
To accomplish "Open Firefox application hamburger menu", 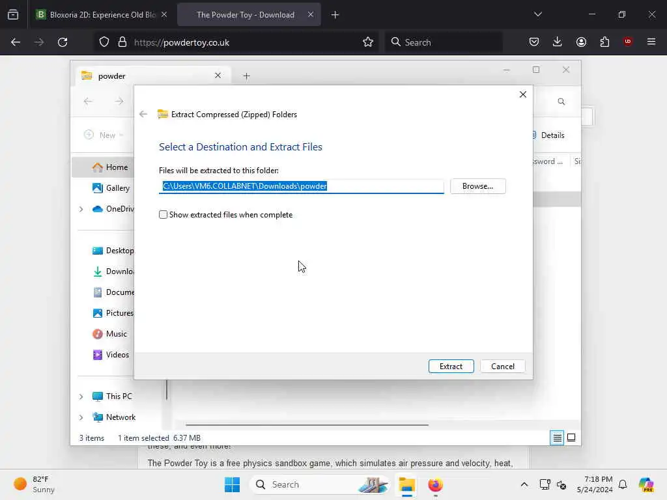I will click(x=651, y=42).
